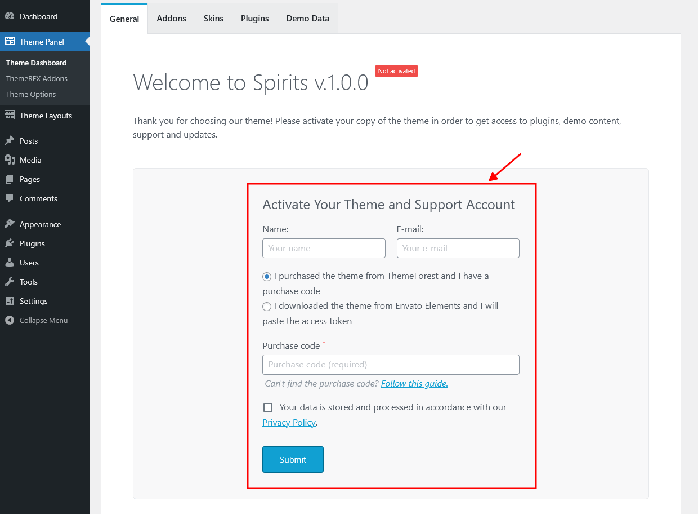698x514 pixels.
Task: Click the Pages icon in sidebar
Action: [10, 179]
